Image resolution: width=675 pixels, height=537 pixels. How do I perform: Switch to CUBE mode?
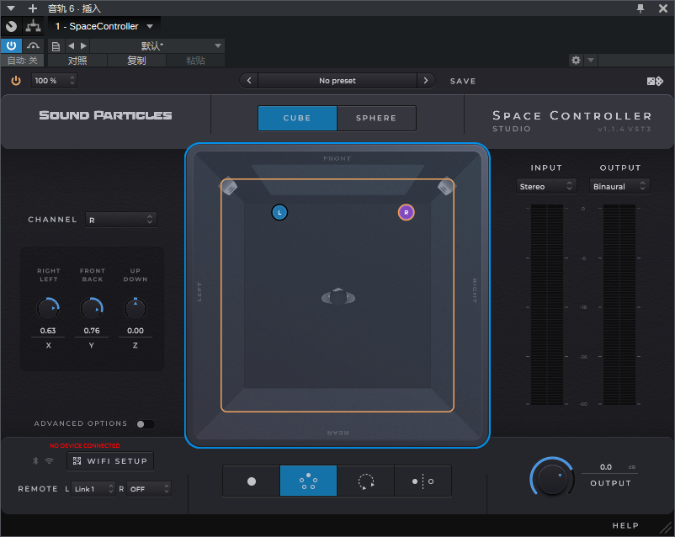pos(297,118)
